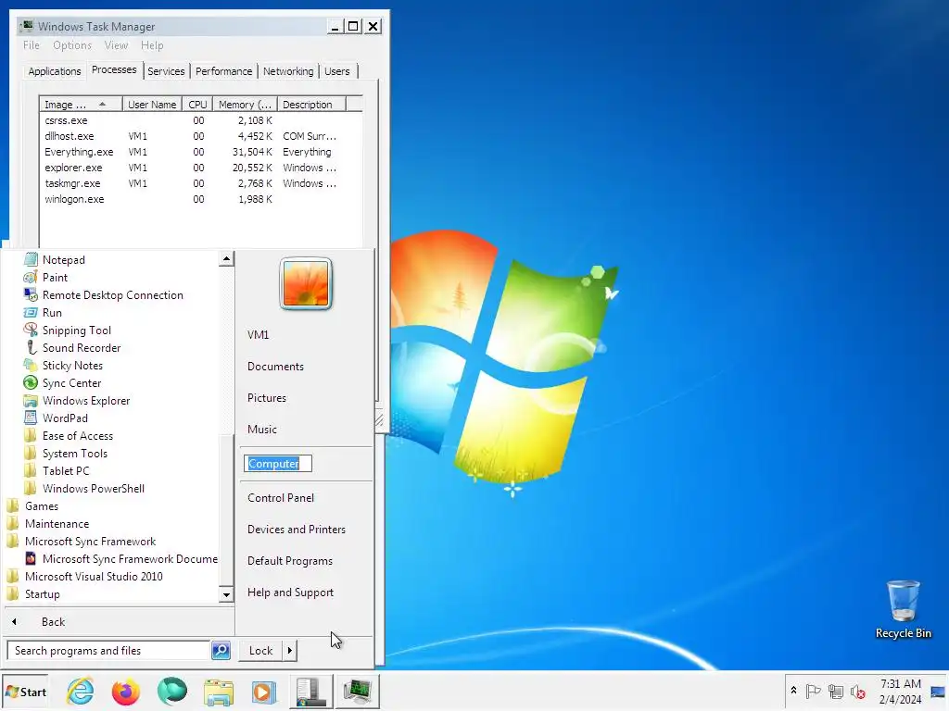Open Computer in the Start menu
The height and width of the screenshot is (711, 949).
point(277,464)
